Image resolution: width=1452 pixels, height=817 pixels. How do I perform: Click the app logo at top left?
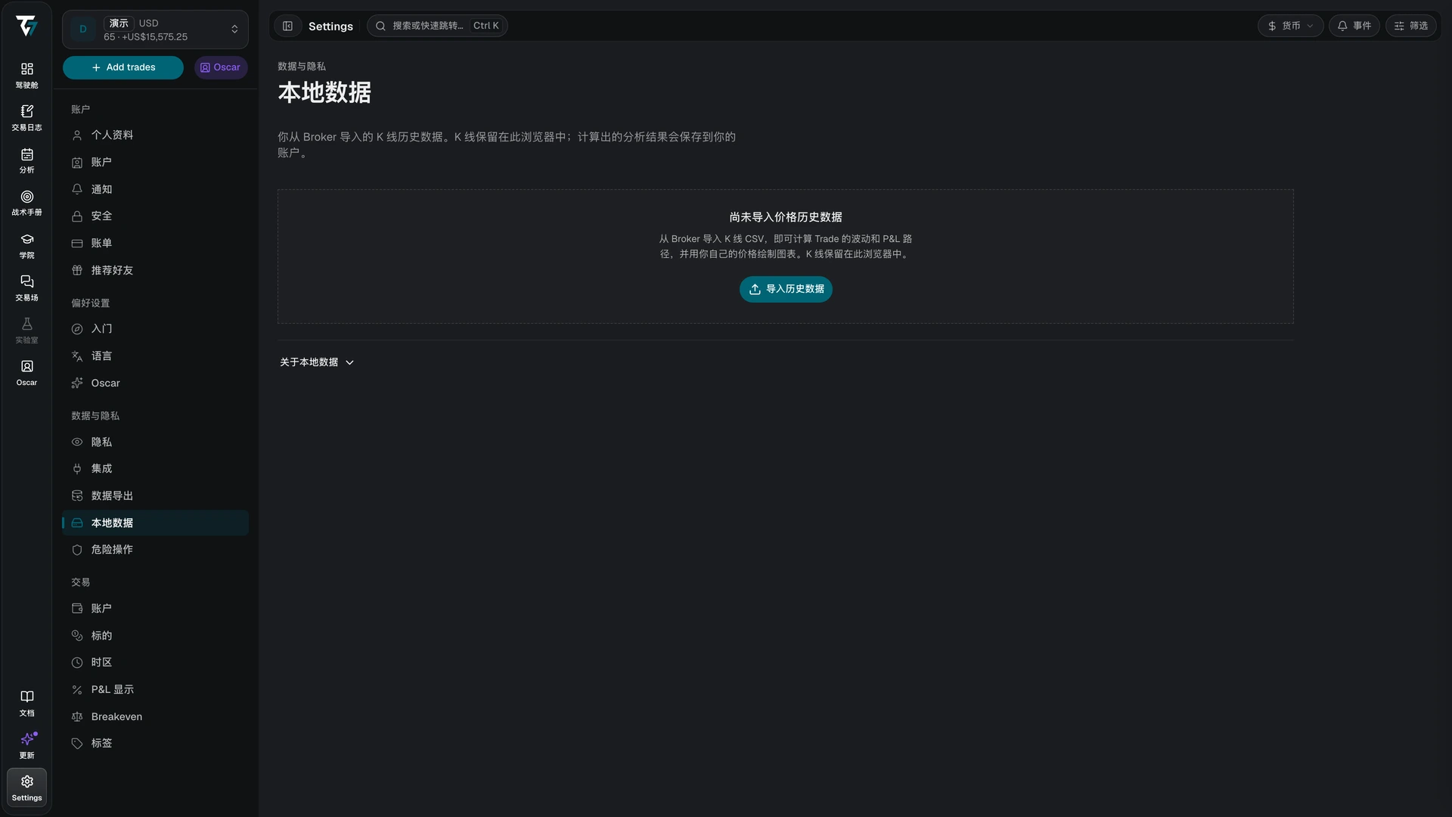[26, 26]
